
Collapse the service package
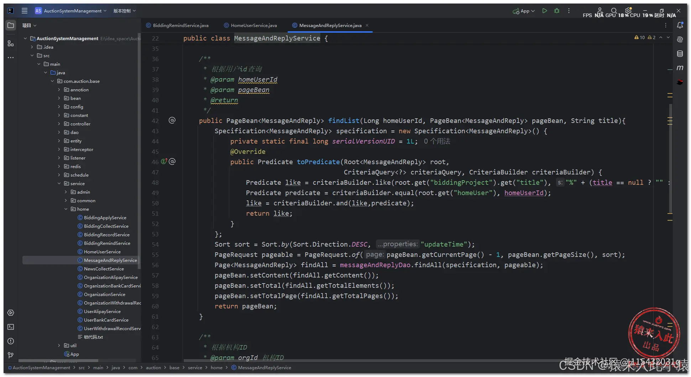pyautogui.click(x=59, y=183)
